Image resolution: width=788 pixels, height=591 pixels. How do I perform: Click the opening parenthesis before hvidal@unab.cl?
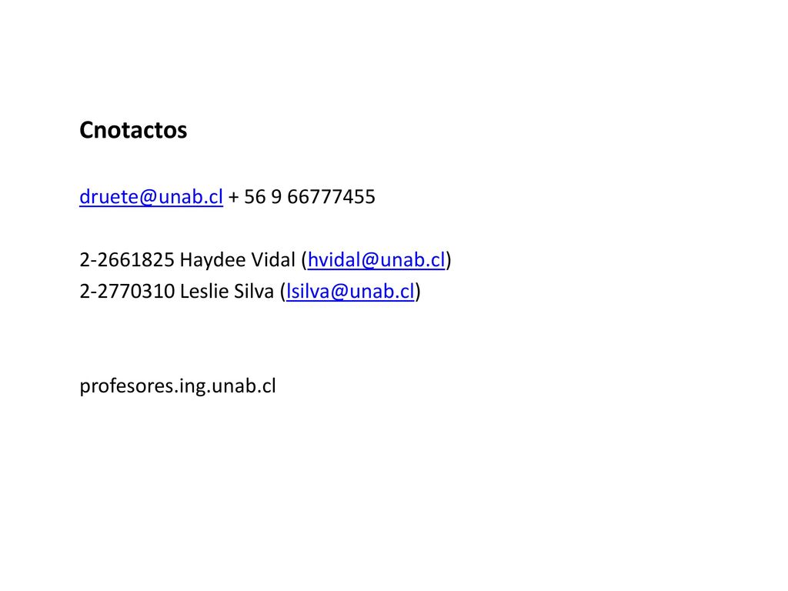point(304,260)
